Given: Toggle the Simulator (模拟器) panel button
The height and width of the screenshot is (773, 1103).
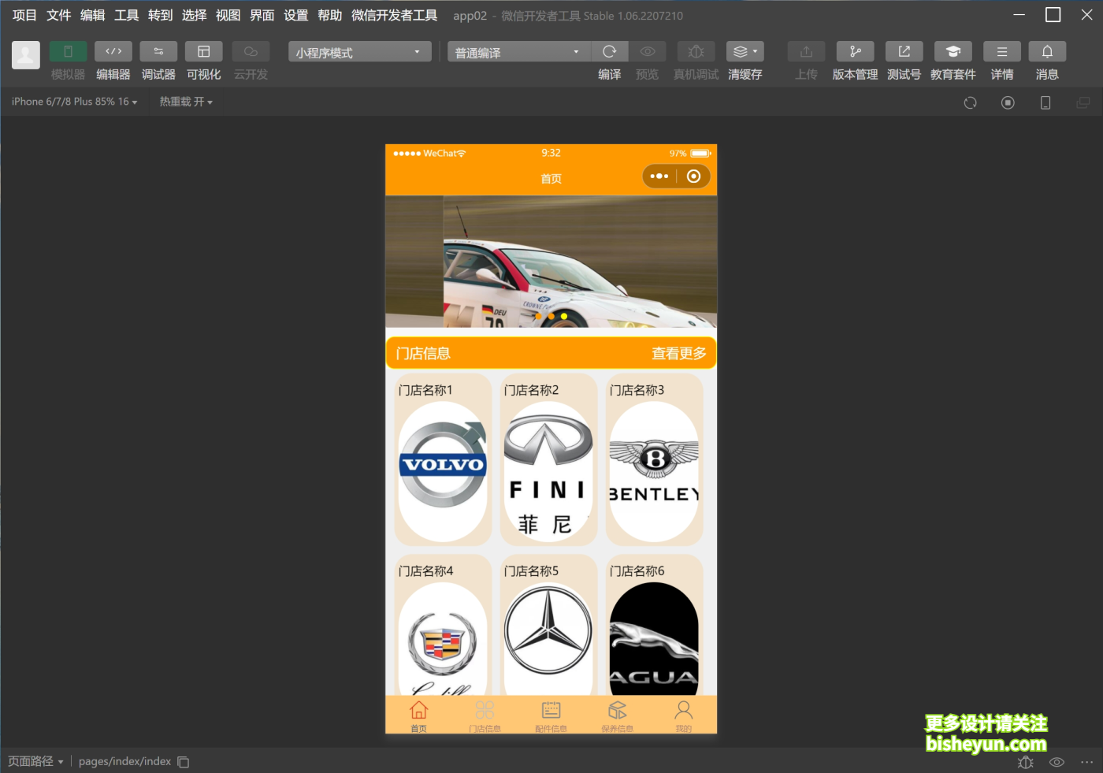Looking at the screenshot, I should tap(68, 51).
